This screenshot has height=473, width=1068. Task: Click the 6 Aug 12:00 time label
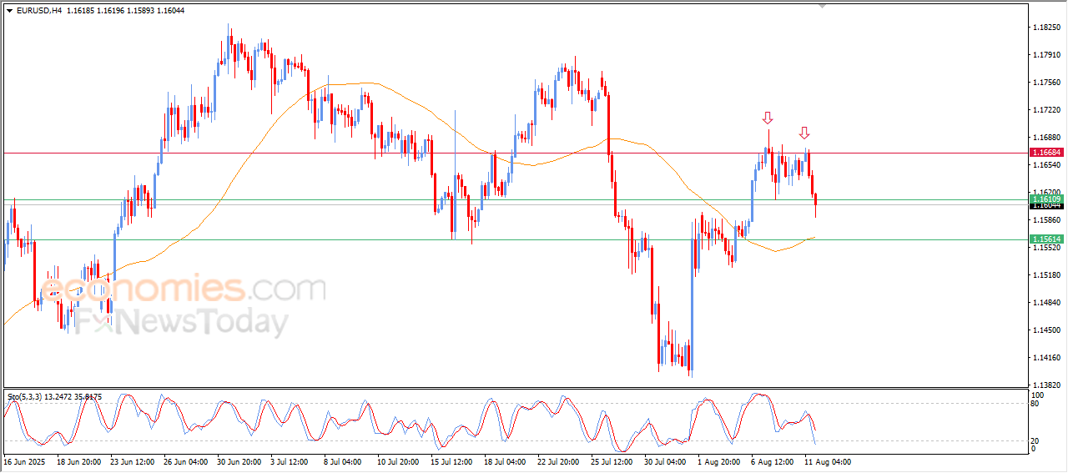[772, 461]
